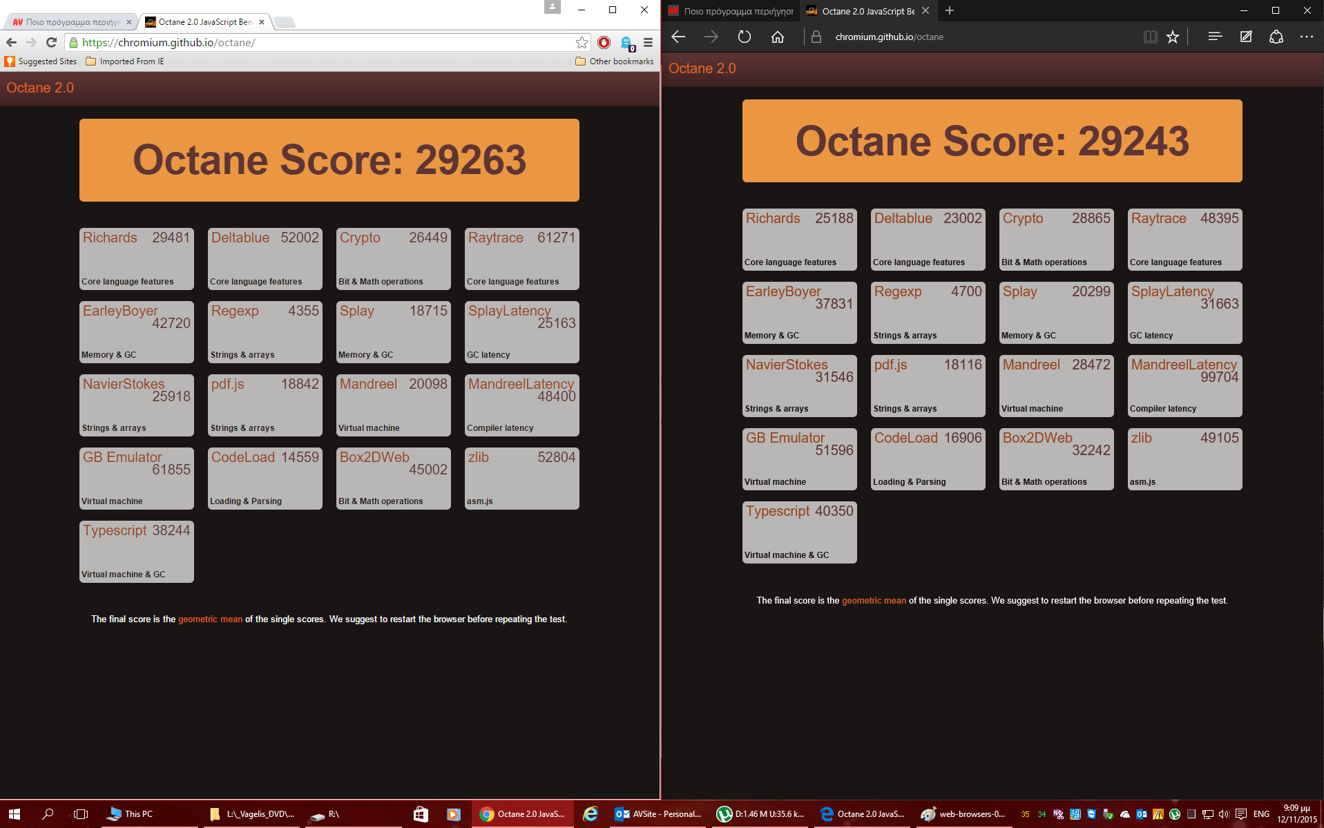Click Edge Make a Web Note icon
1324x828 pixels.
1246,37
